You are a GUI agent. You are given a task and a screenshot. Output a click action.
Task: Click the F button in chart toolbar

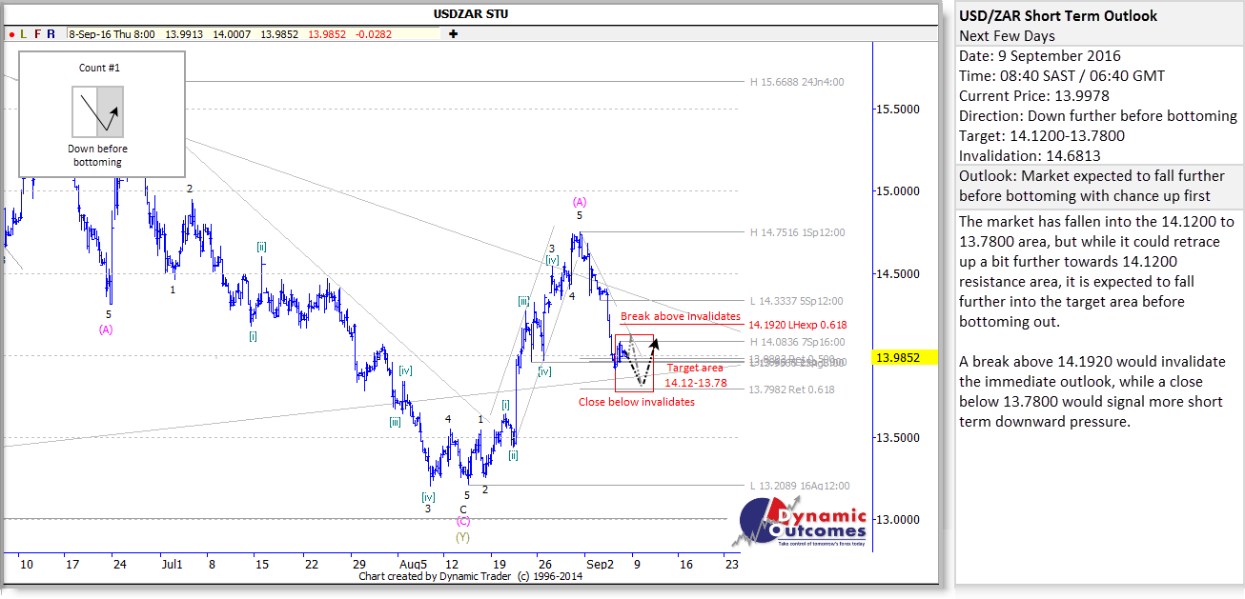37,33
